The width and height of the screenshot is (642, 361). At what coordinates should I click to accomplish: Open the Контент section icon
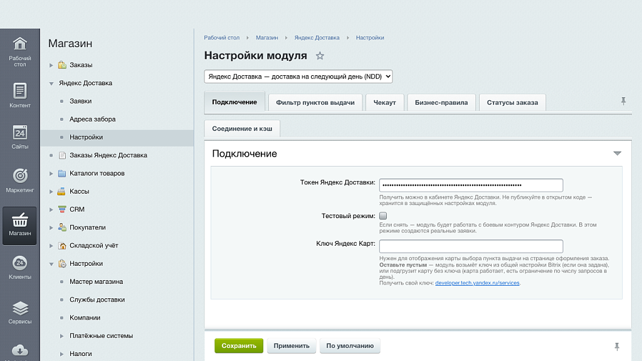coord(19,91)
